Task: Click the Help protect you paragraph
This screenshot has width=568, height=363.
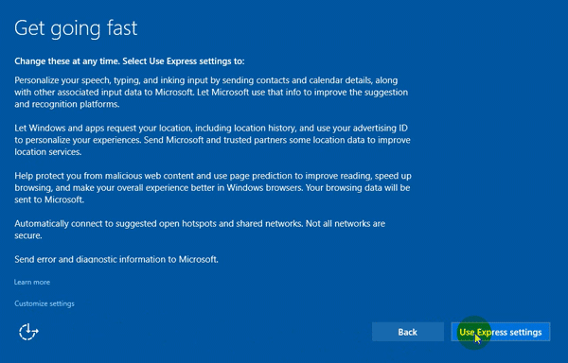Action: [213, 188]
